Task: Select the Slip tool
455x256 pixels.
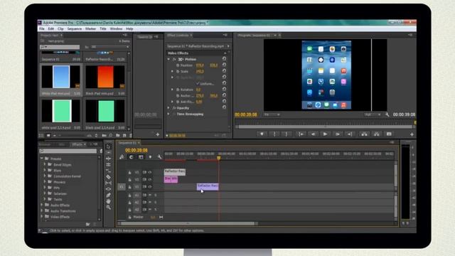Action: pos(109,183)
